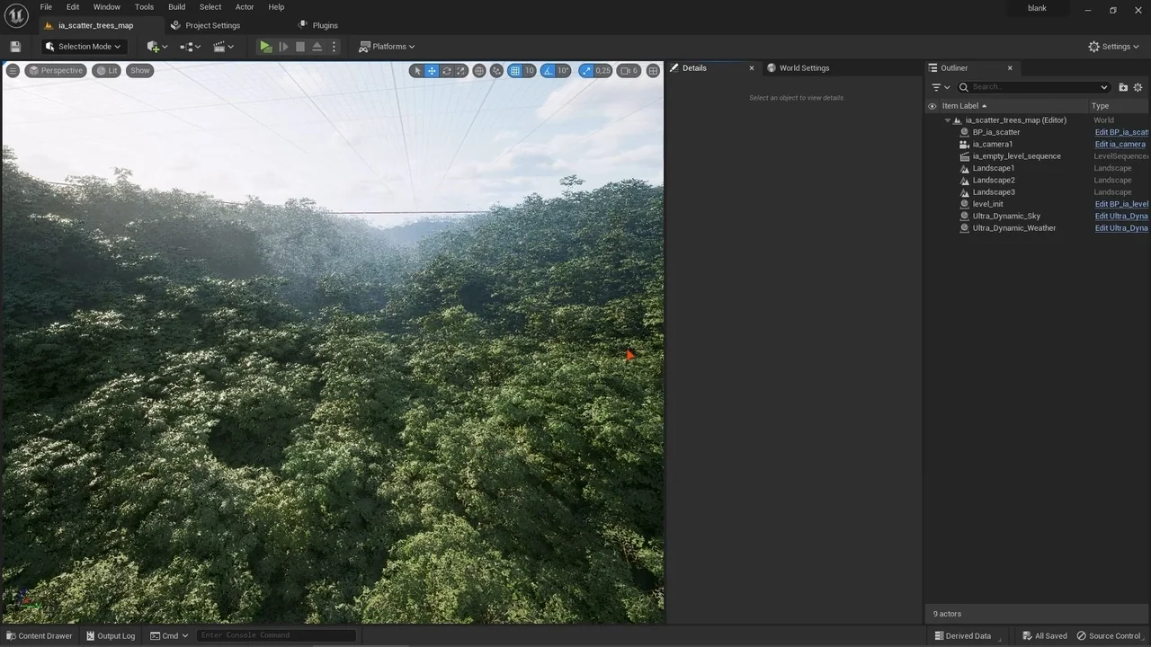
Task: Click the viewport layout maximize icon
Action: click(653, 71)
